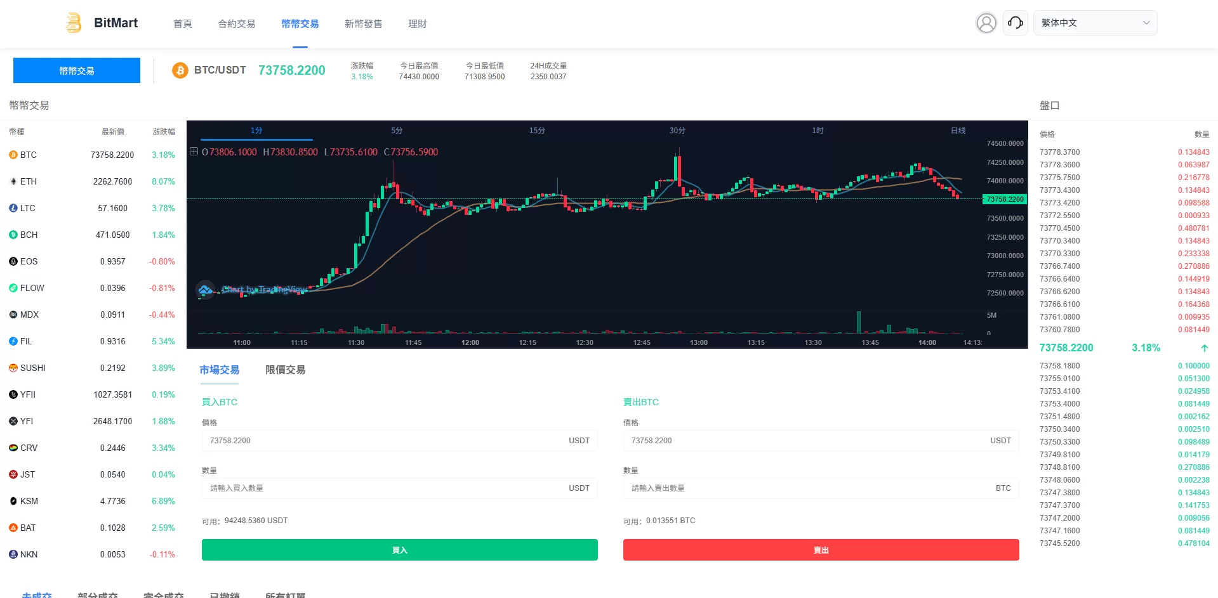Click the TradingView logo on chart

(205, 290)
